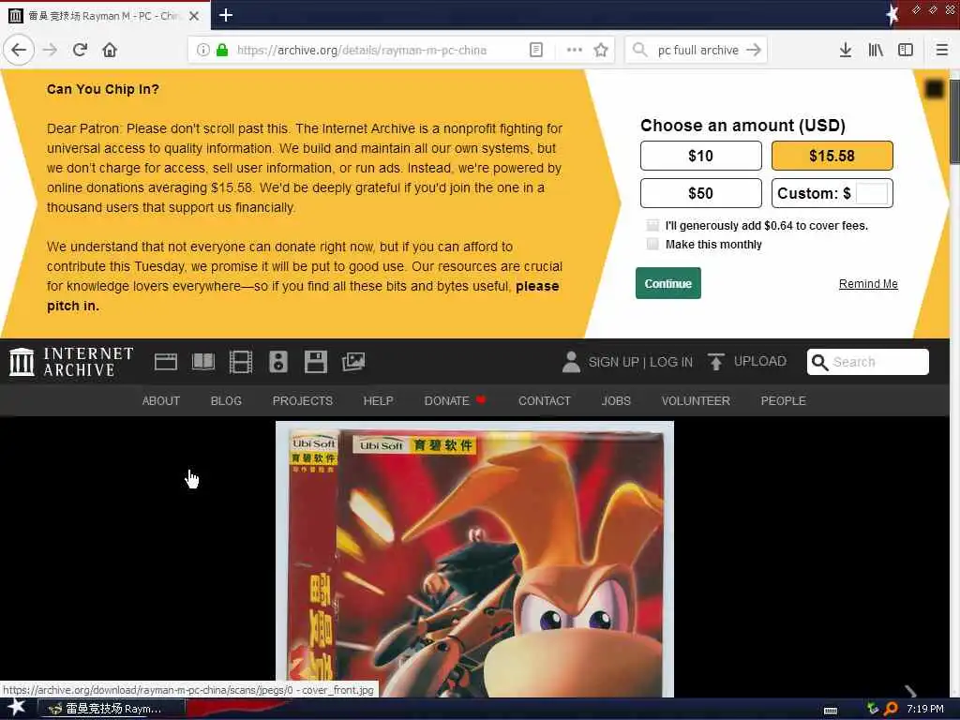
Task: Select the Rayman taskbar window button
Action: click(112, 709)
